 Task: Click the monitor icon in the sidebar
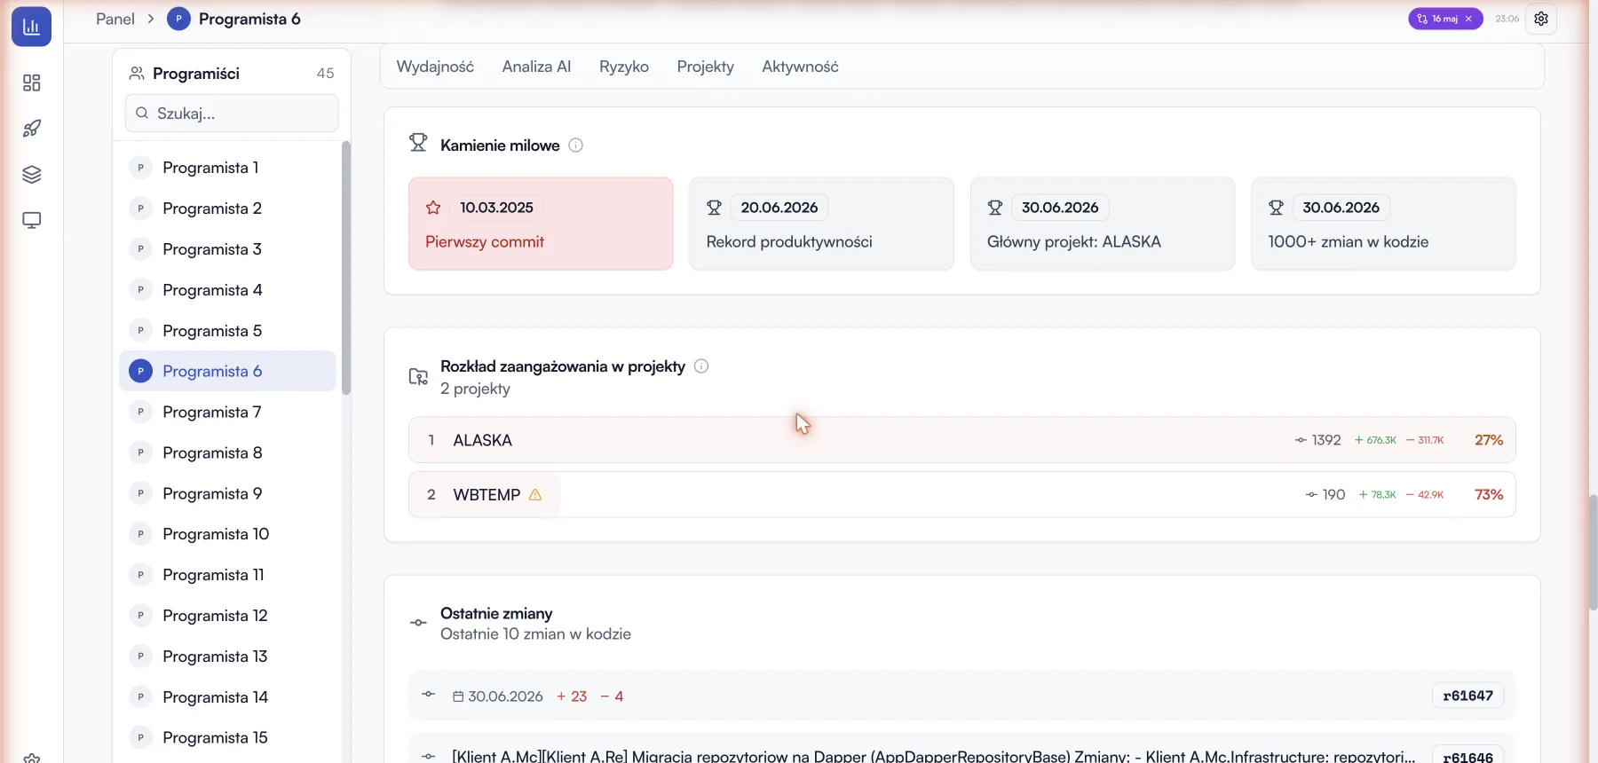(x=32, y=220)
